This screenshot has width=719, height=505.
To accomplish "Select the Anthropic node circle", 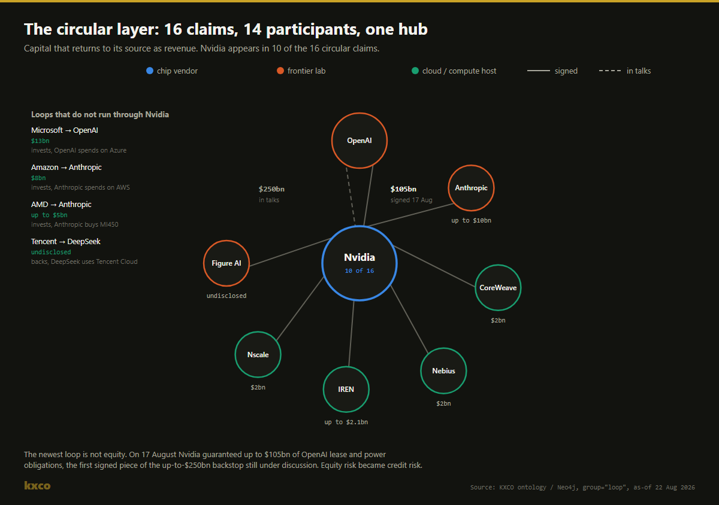I will click(471, 188).
